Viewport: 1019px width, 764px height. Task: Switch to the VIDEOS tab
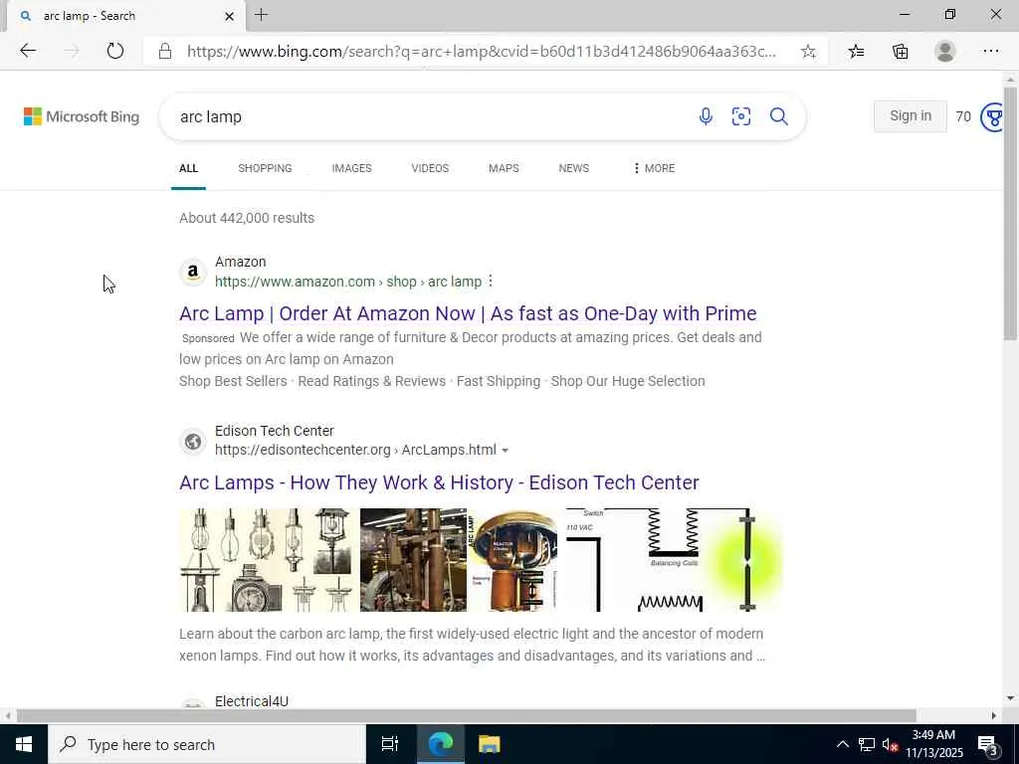[x=430, y=168]
